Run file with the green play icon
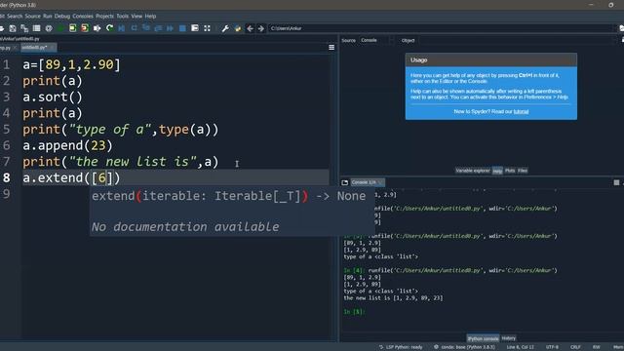 click(x=60, y=28)
